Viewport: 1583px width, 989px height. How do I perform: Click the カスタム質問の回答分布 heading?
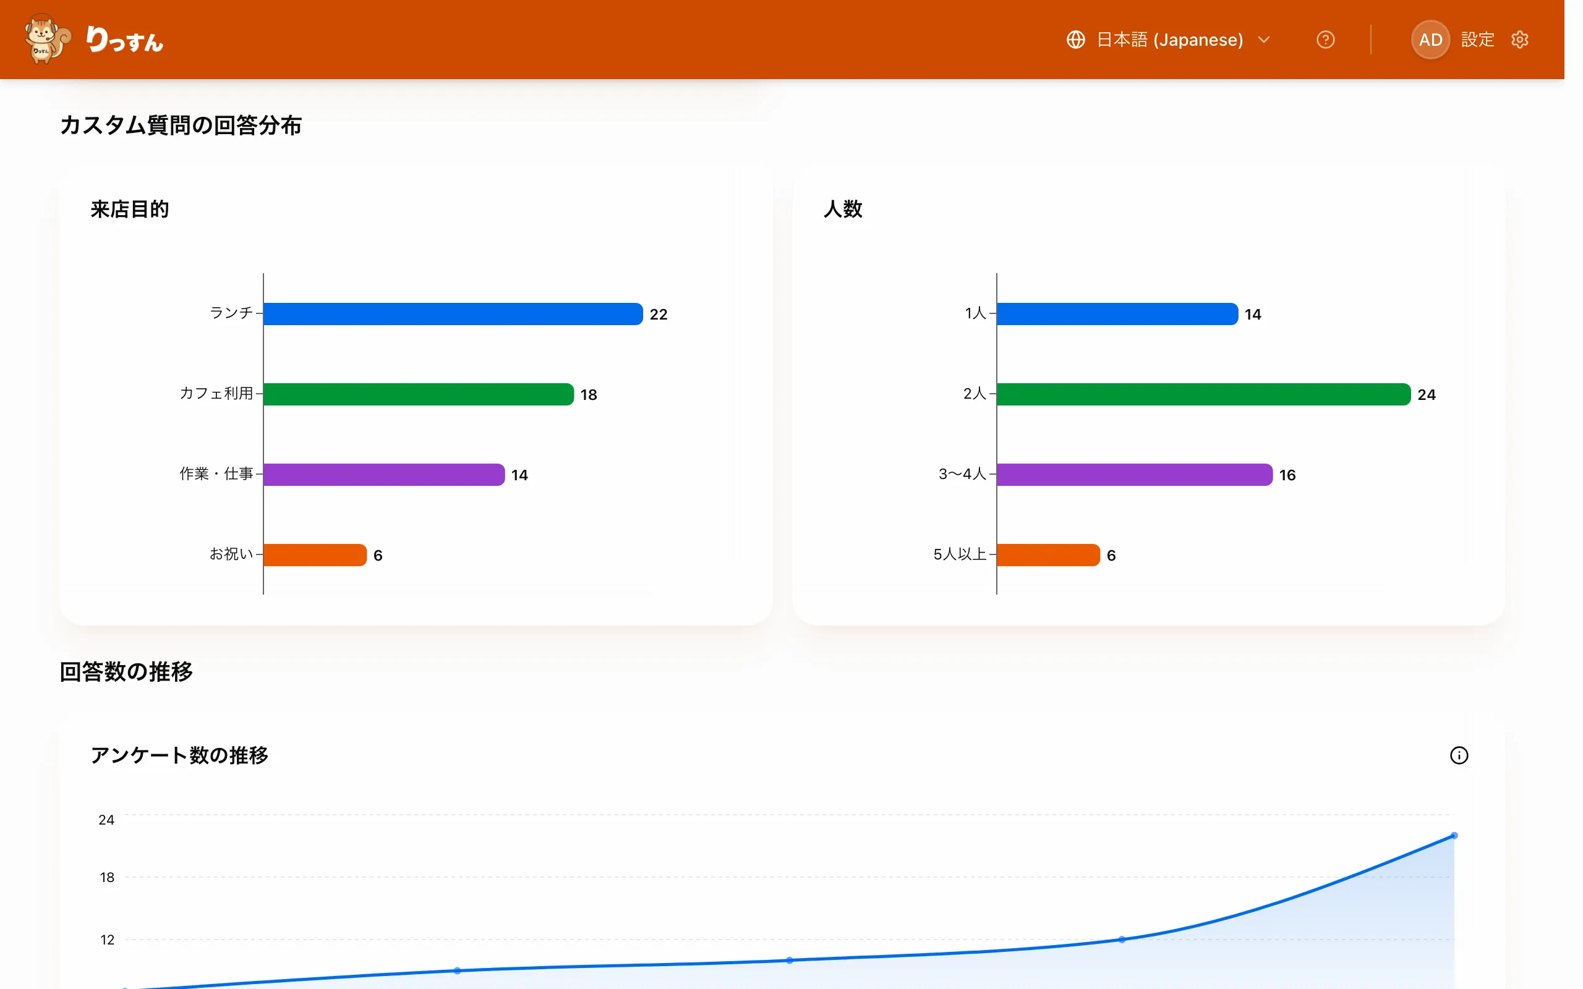181,125
